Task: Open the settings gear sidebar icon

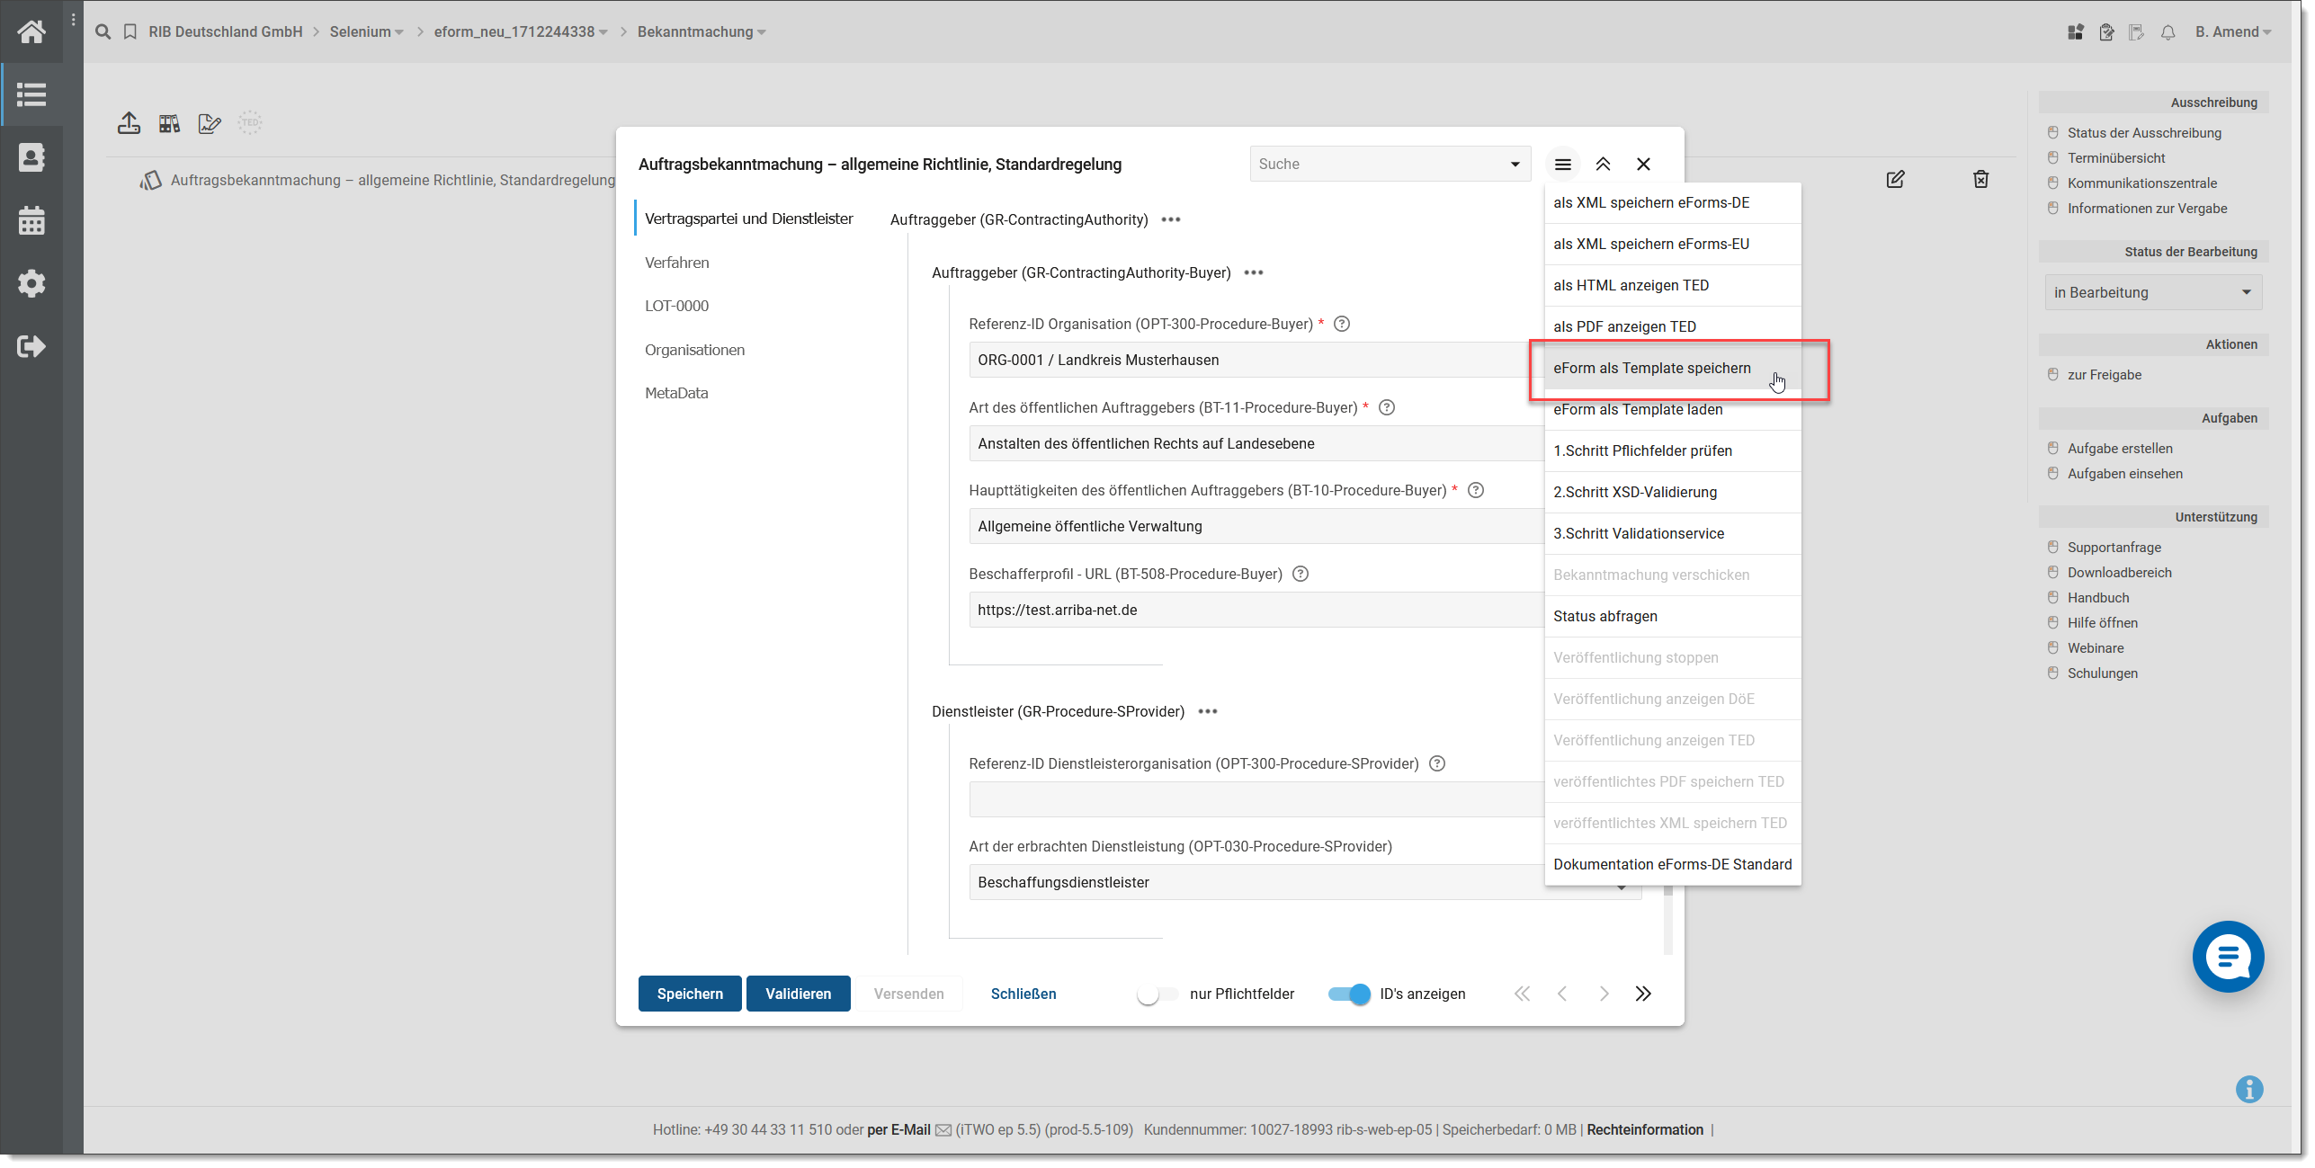Action: (31, 283)
